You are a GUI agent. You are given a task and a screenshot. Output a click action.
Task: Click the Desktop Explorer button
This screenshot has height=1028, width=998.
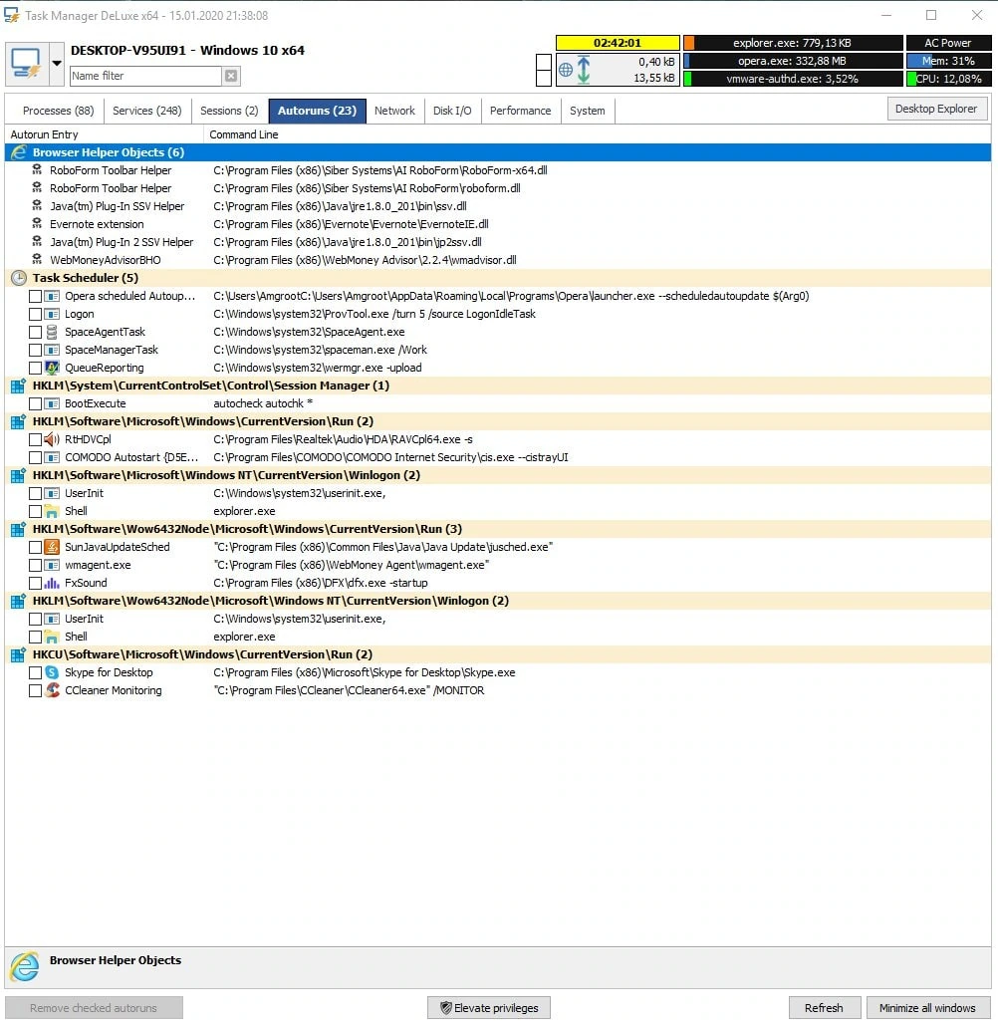pyautogui.click(x=935, y=109)
